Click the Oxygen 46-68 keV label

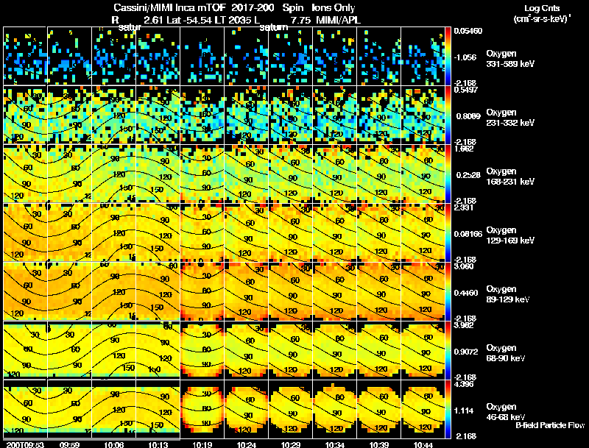point(506,412)
